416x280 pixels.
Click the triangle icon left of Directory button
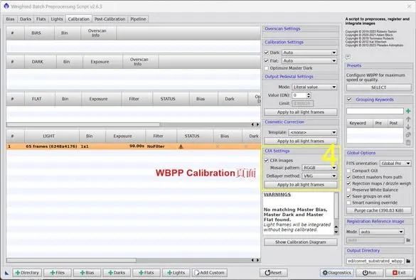6,273
